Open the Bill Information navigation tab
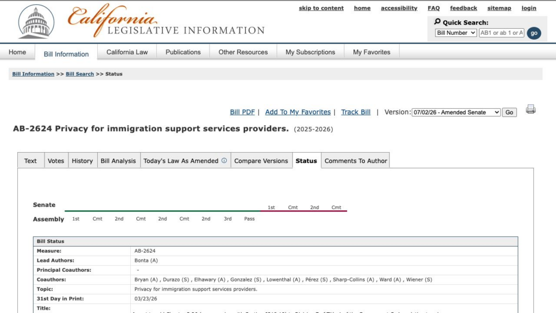This screenshot has height=313, width=556. pos(66,54)
